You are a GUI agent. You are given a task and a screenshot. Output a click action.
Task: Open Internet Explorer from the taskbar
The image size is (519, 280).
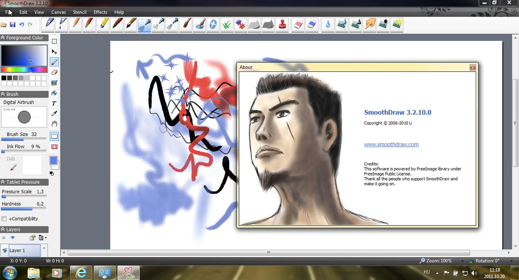click(x=81, y=272)
